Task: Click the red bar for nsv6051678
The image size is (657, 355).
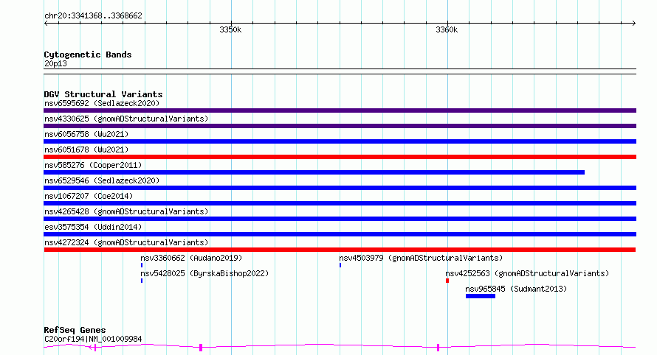Action: tap(340, 157)
